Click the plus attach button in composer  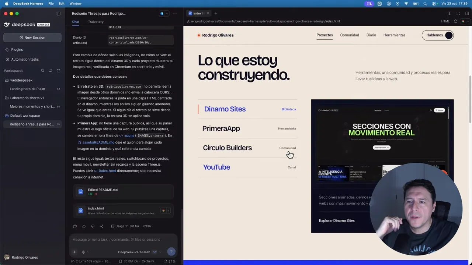[x=74, y=252]
